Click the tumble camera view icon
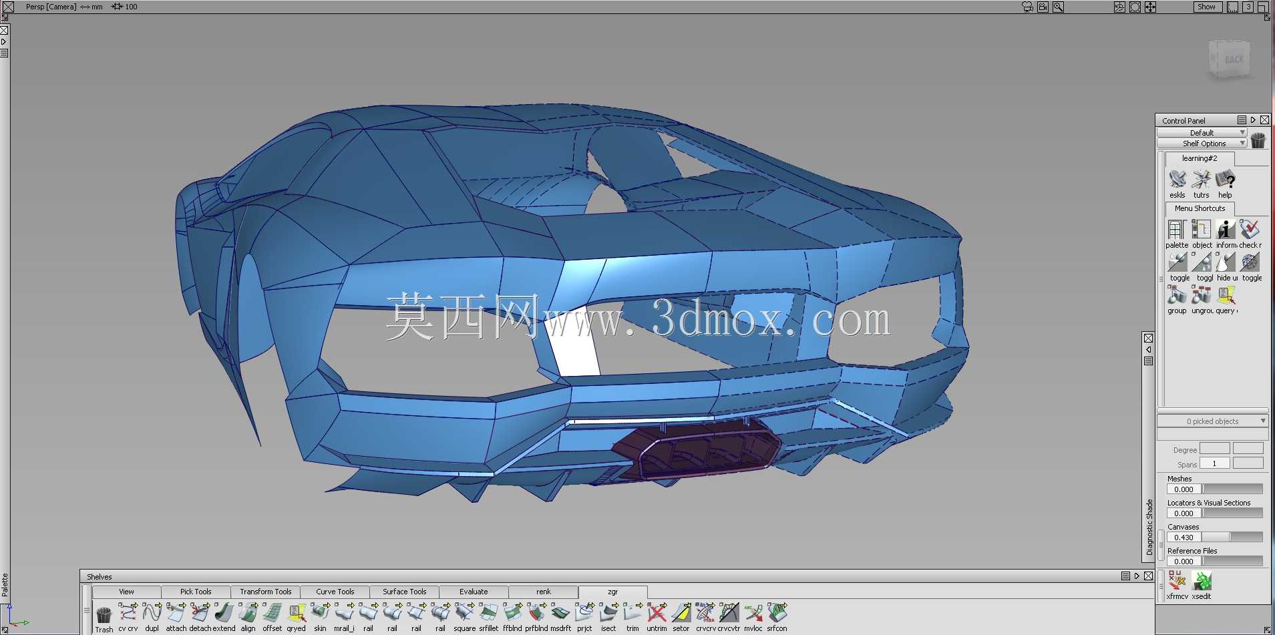The height and width of the screenshot is (635, 1275). click(x=1119, y=7)
